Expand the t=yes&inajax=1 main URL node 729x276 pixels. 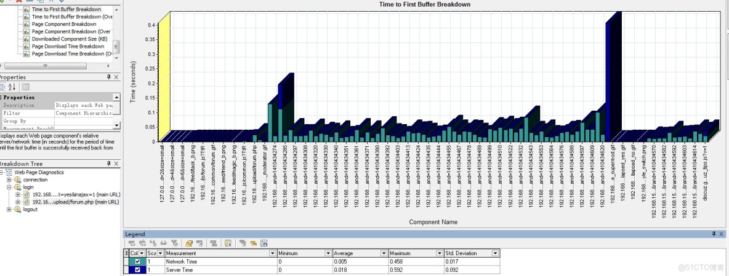(18, 195)
